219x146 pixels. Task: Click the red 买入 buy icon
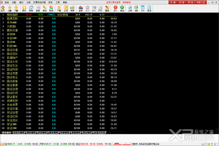115,8
